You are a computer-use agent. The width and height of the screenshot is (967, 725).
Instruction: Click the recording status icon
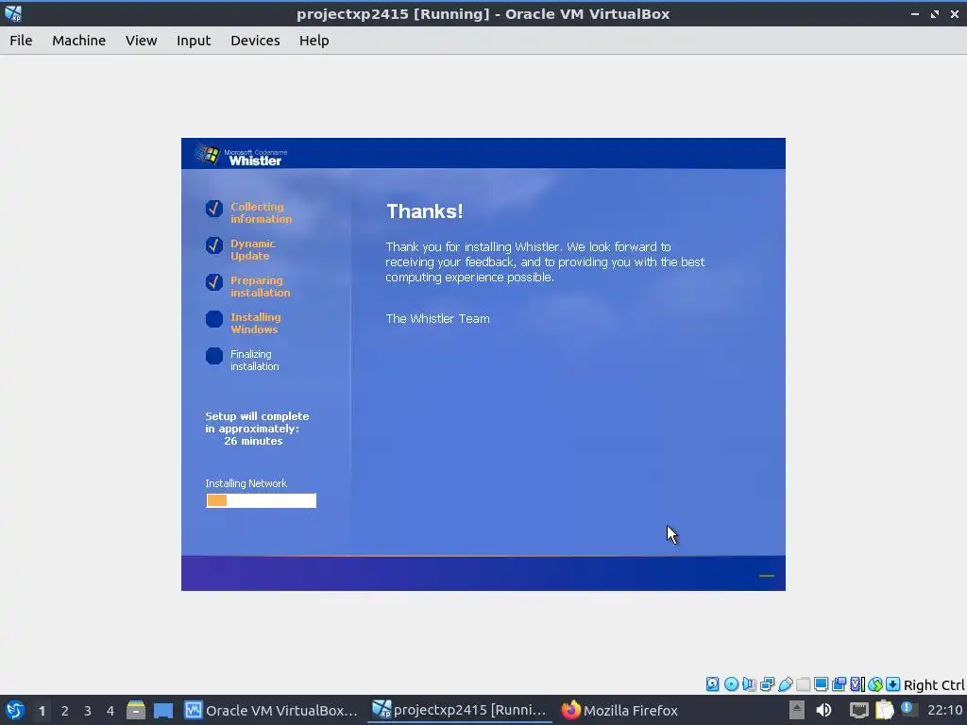pyautogui.click(x=839, y=683)
